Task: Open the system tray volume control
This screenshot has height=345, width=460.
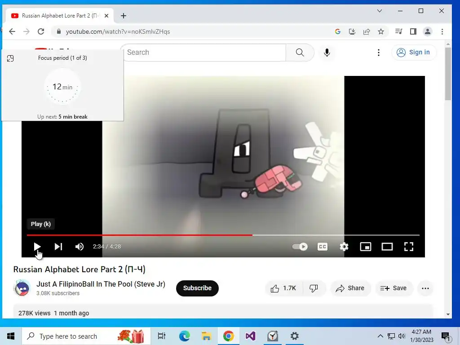Action: click(402, 336)
